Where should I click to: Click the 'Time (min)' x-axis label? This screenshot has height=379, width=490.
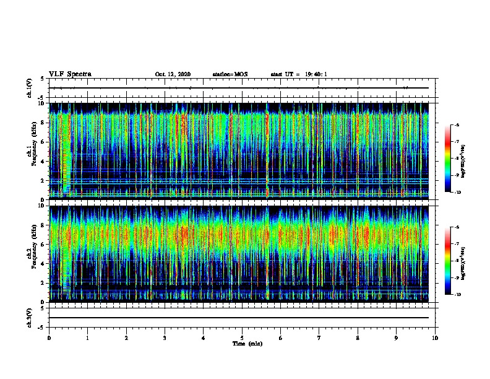coord(247,344)
